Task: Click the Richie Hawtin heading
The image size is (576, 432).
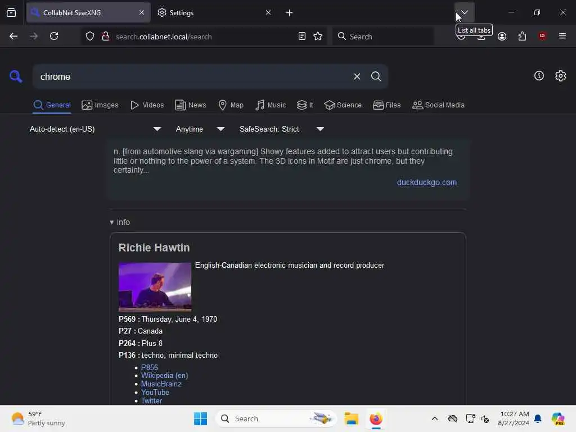Action: click(x=154, y=247)
